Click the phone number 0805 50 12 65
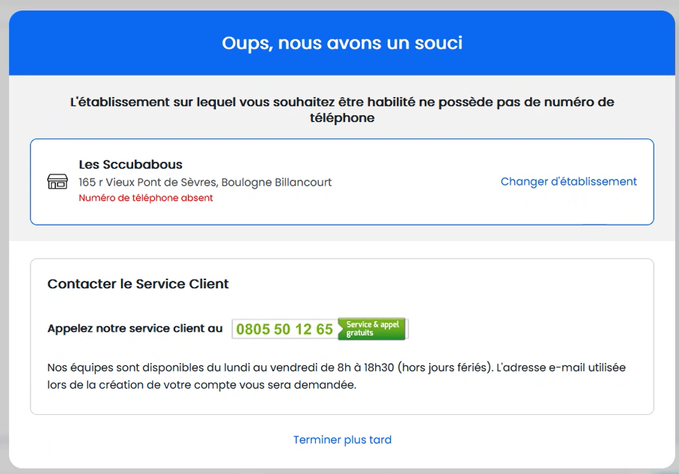 pyautogui.click(x=284, y=328)
